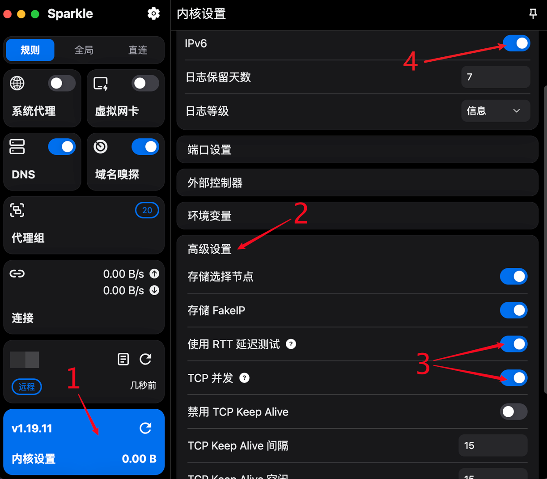
Task: Click the kernel restart icon beside v1.19.11
Action: coord(145,428)
